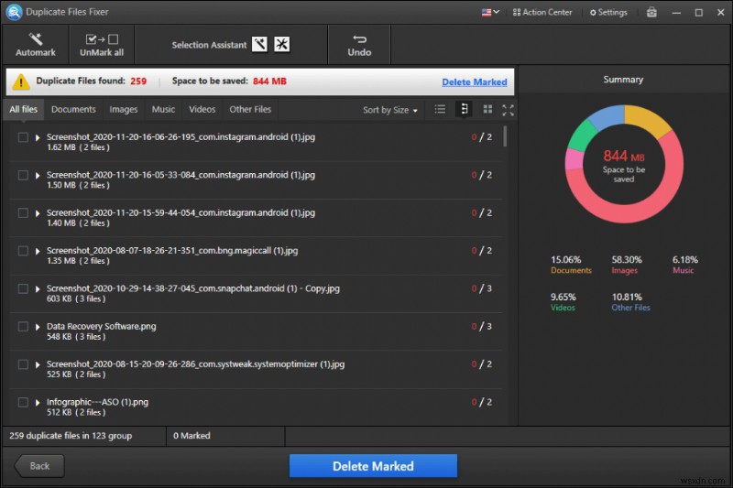Click the 58.30% Images legend
The width and height of the screenshot is (733, 488).
pyautogui.click(x=627, y=265)
